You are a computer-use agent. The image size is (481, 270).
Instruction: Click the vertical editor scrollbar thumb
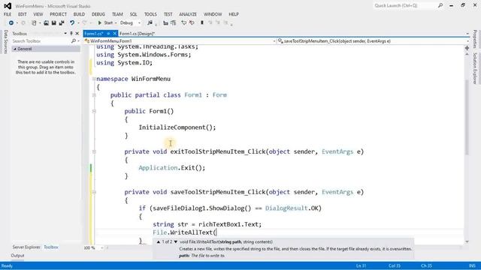click(467, 117)
